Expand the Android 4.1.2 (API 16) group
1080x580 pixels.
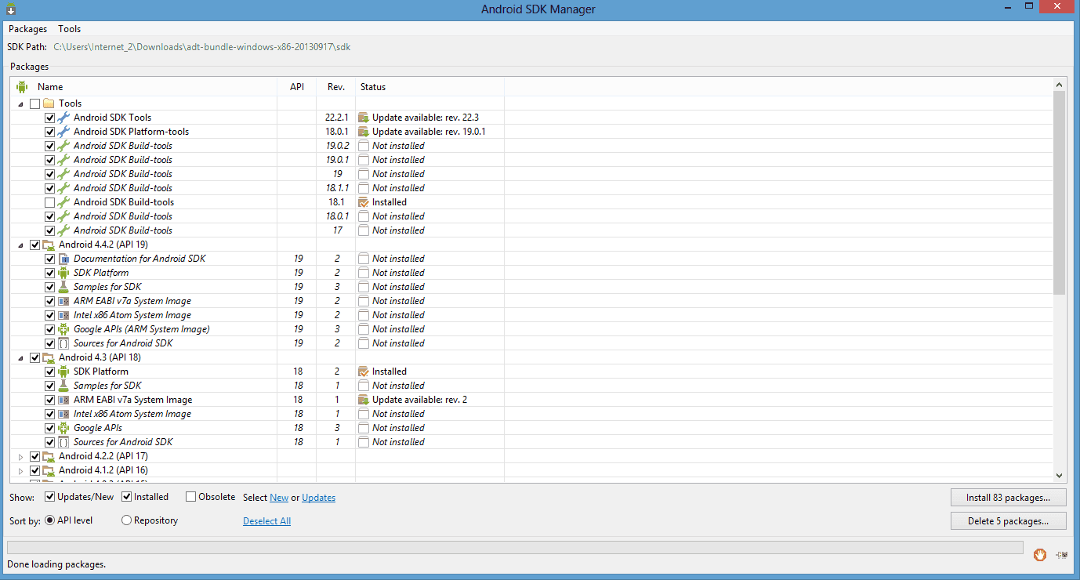(x=20, y=470)
